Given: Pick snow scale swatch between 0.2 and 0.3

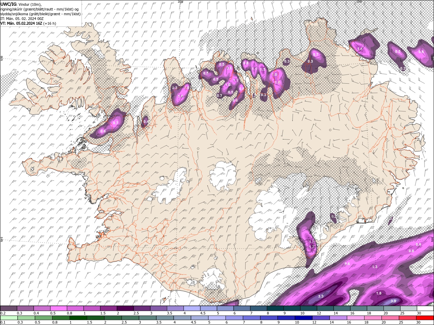Looking at the screenshot, I should pos(8,308).
